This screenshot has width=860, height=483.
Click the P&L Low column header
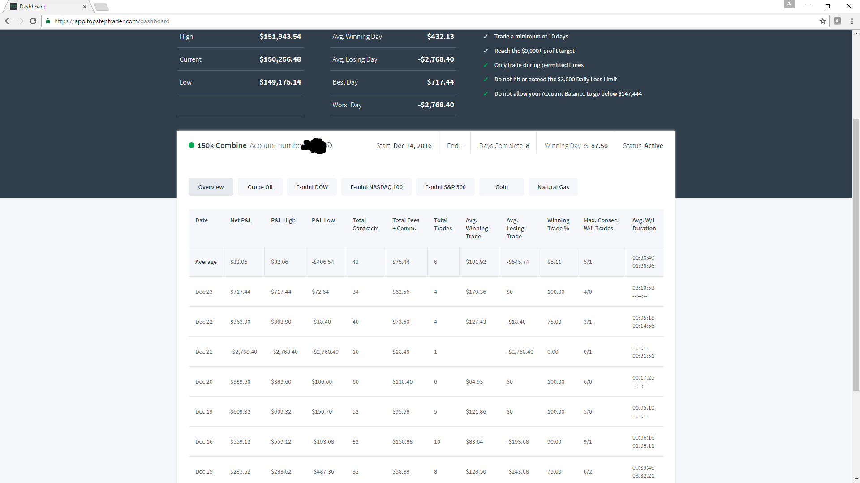pos(323,220)
